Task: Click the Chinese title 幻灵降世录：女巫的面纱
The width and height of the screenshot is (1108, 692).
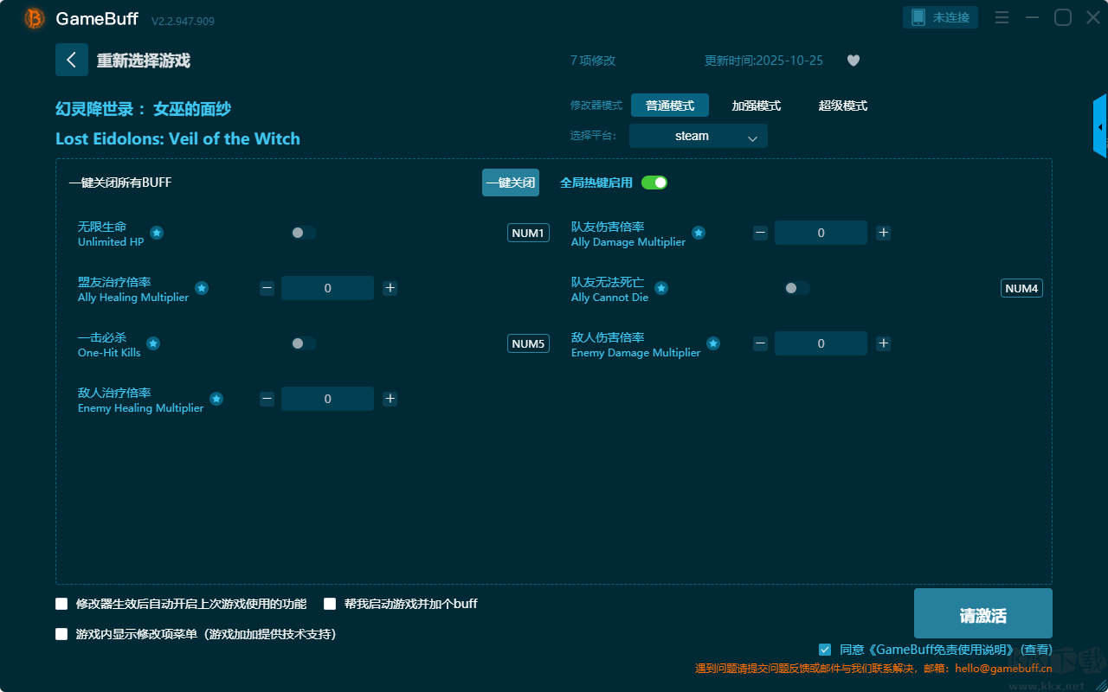Action: (x=143, y=109)
